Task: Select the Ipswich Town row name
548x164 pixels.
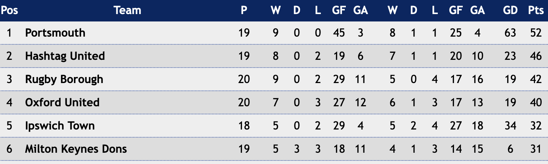Action: coord(60,126)
